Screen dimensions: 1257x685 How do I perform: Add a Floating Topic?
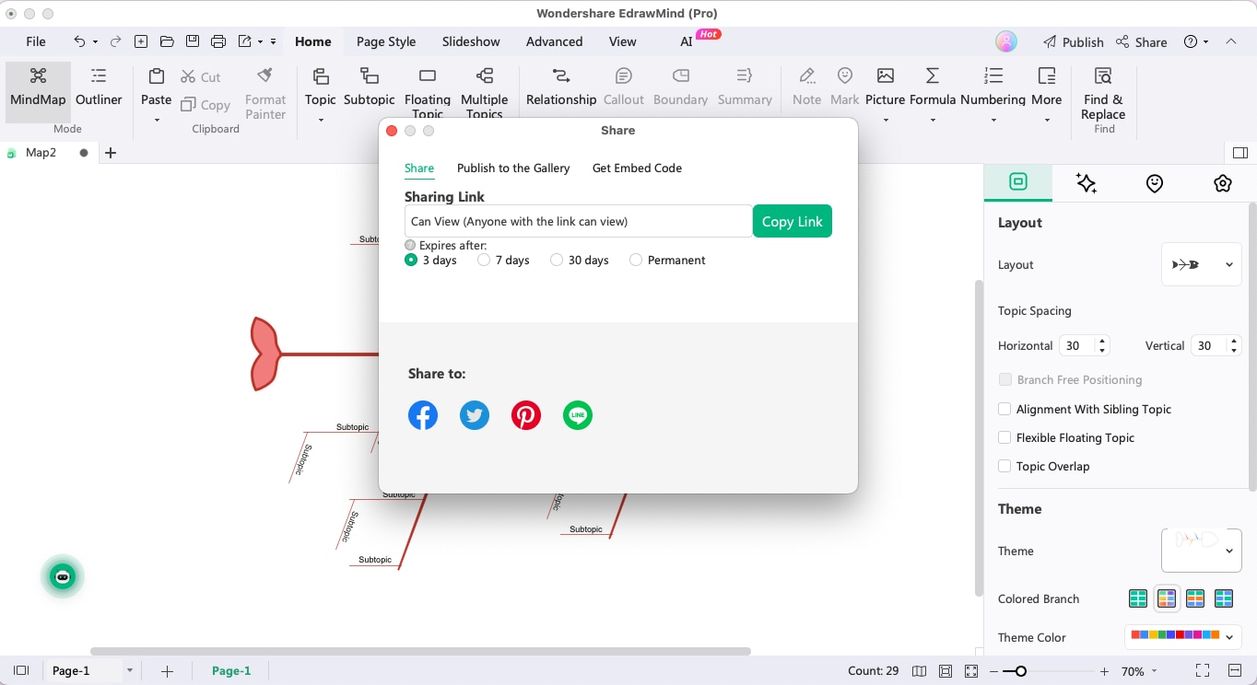428,92
